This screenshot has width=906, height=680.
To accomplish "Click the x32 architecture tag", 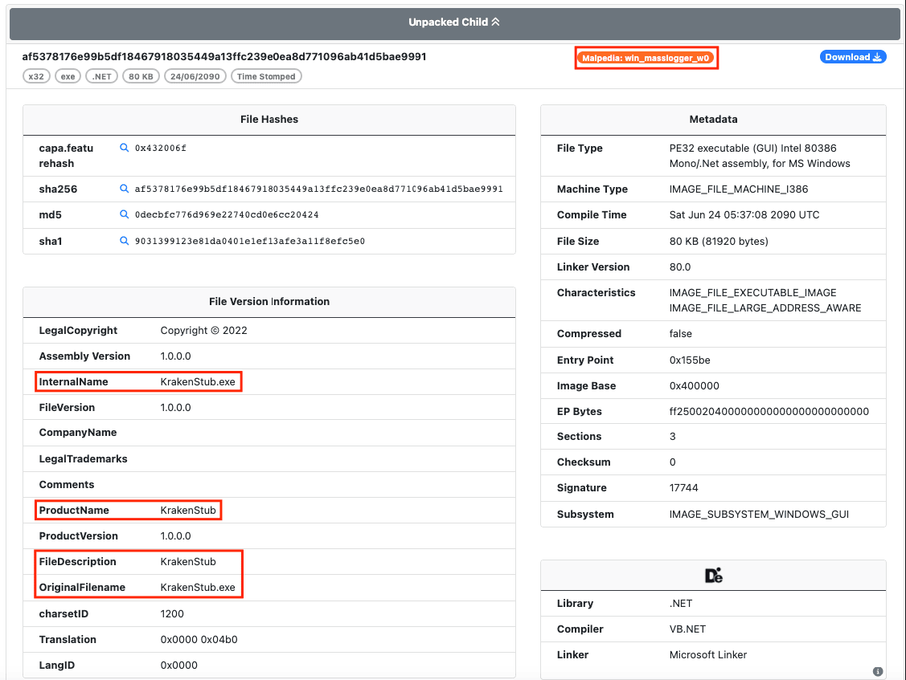I will tap(36, 76).
